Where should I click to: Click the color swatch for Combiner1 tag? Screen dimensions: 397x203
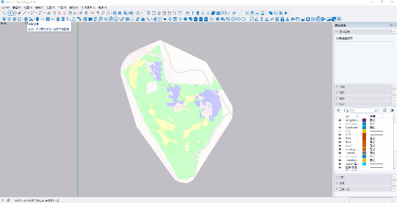364,127
